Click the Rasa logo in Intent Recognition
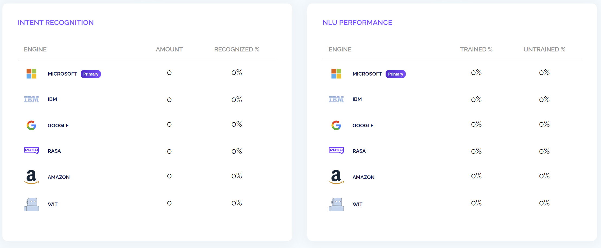Screen dimensions: 601x248 31,151
